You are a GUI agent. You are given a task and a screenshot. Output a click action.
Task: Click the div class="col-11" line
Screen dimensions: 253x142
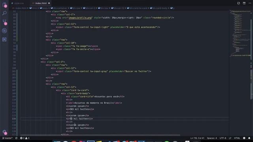[64, 24]
